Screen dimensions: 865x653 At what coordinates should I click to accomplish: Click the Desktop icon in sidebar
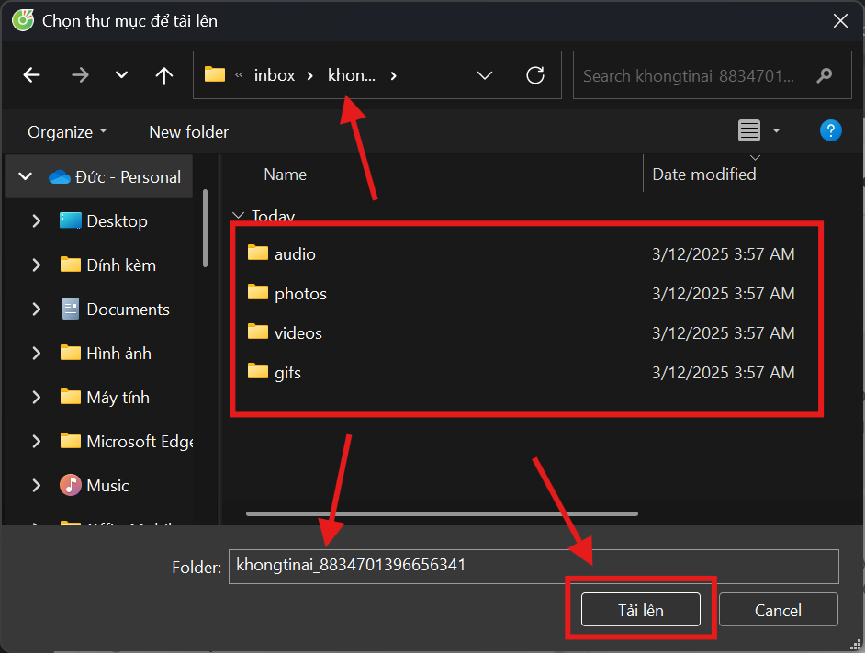[70, 220]
